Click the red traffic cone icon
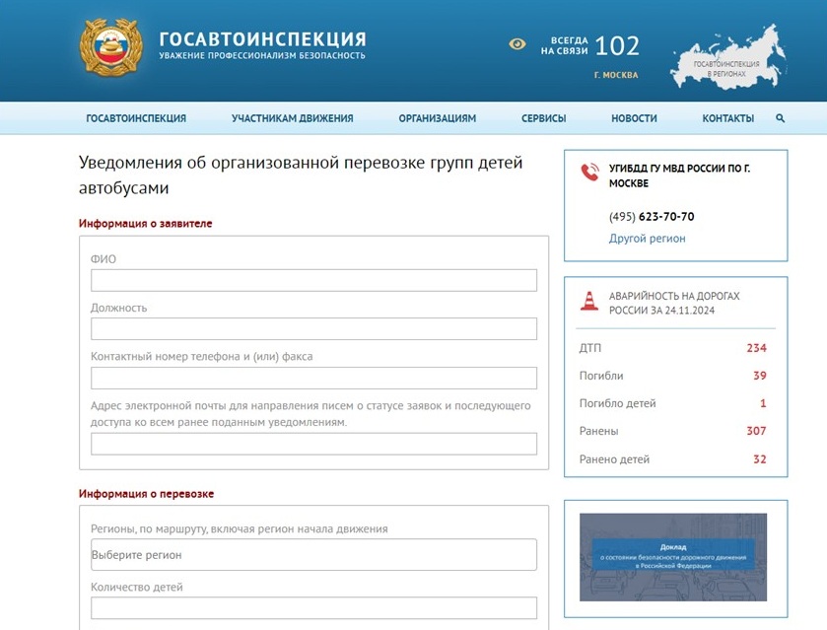The image size is (827, 630). click(x=589, y=301)
